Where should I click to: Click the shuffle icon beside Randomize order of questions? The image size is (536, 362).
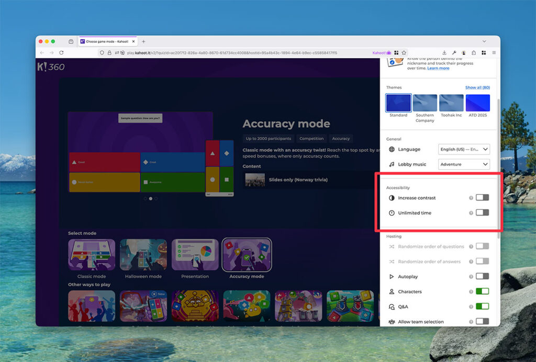[393, 245]
